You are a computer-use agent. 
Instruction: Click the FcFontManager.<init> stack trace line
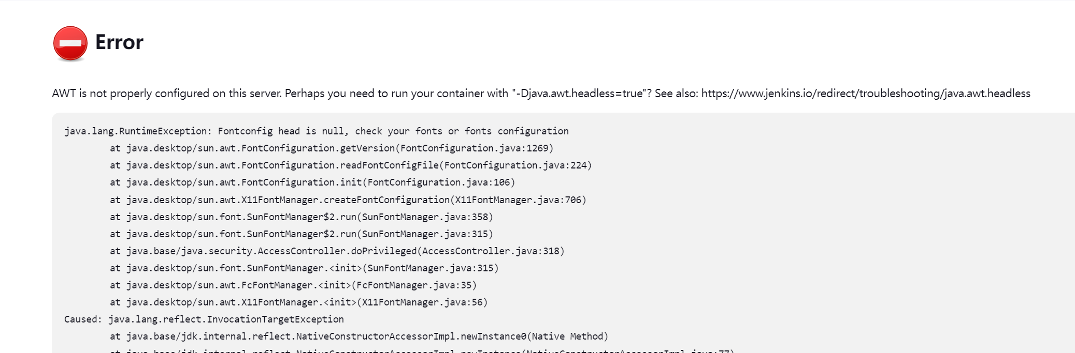coord(293,285)
